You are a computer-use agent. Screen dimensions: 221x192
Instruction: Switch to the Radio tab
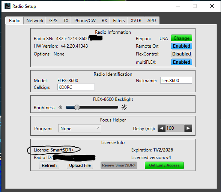[15, 21]
